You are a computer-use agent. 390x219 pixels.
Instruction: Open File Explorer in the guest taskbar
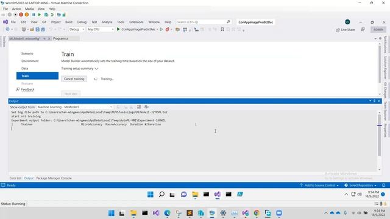click(x=195, y=195)
